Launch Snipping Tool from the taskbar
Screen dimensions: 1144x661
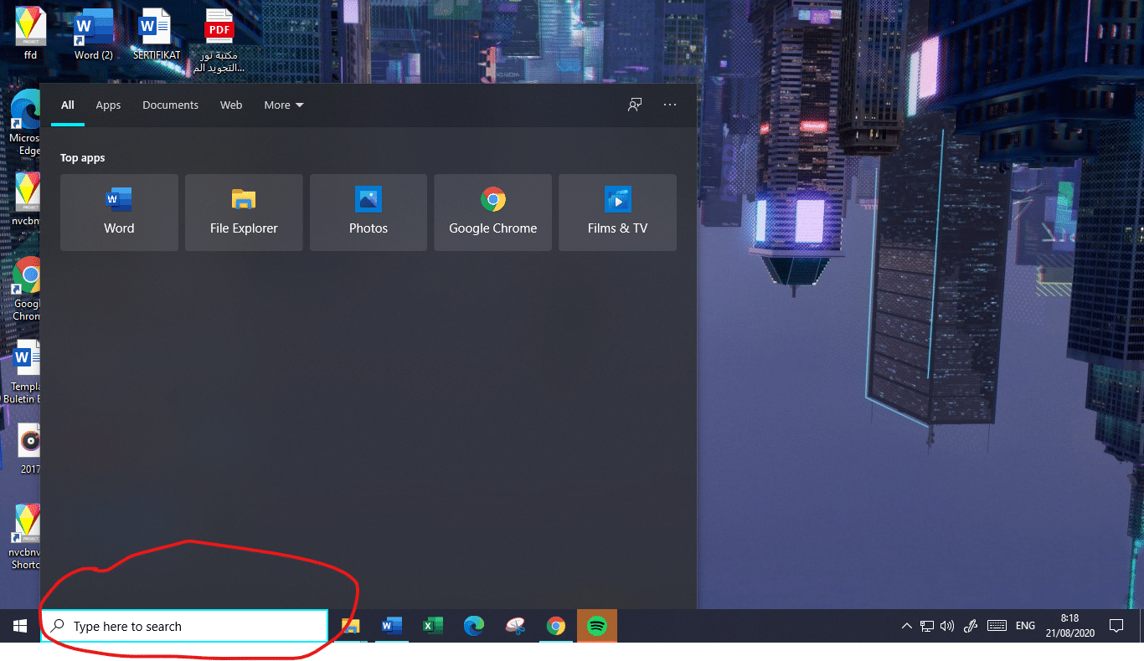515,626
